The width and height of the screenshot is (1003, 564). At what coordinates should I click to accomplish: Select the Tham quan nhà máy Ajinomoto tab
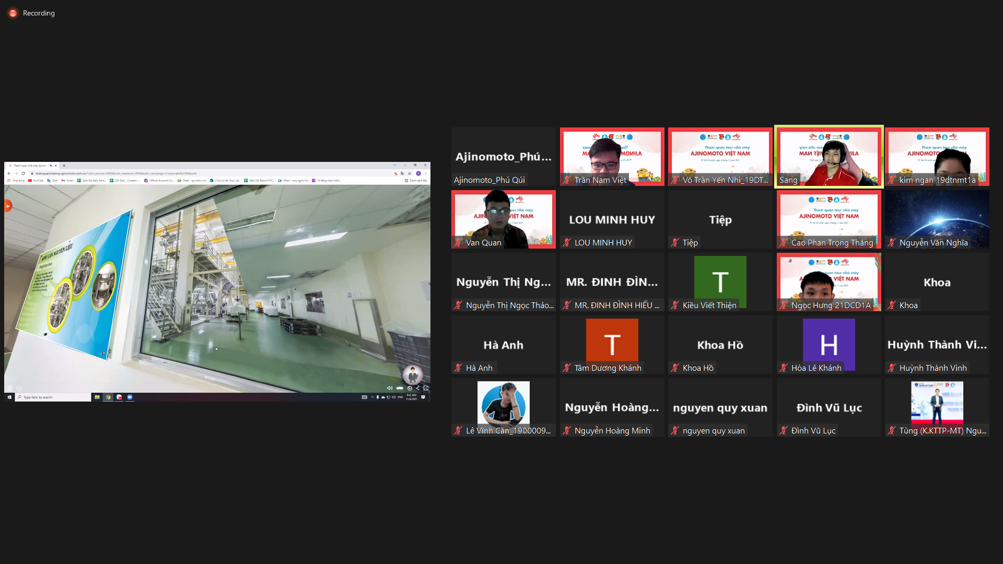tap(30, 166)
